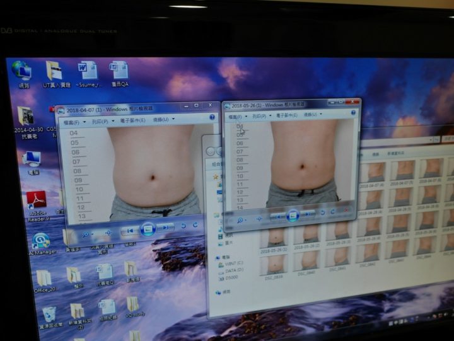This screenshot has height=341, width=454.
Task: Go to previous photo in the 2018-04-07 viewer
Action: [x=129, y=231]
